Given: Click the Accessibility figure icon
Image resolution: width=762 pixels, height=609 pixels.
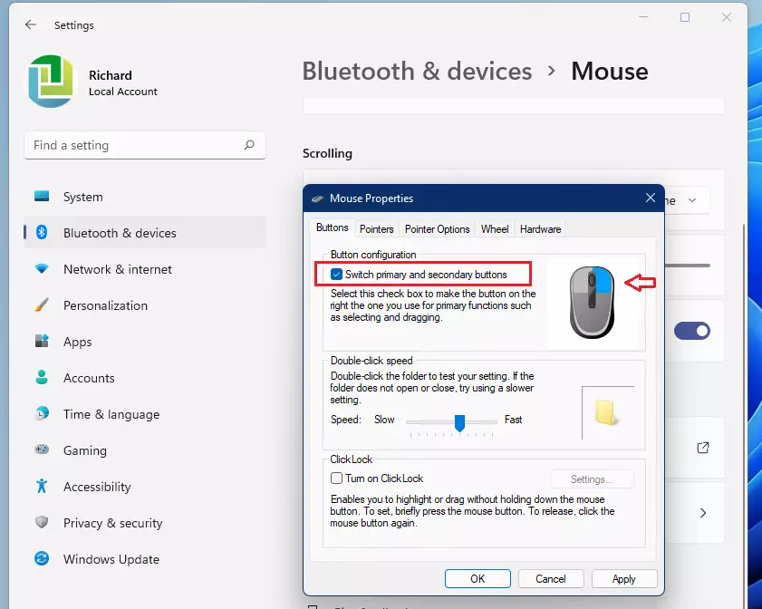Looking at the screenshot, I should tap(42, 486).
